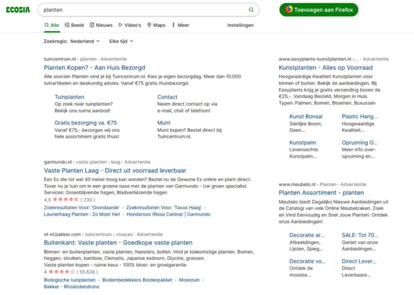Click the www.easyplants-kunstplanten.nl URL
This screenshot has height=295, width=414.
[315, 59]
